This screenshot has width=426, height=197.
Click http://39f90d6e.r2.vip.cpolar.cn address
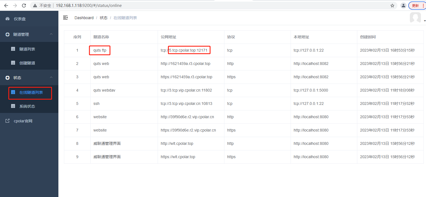tap(187, 117)
